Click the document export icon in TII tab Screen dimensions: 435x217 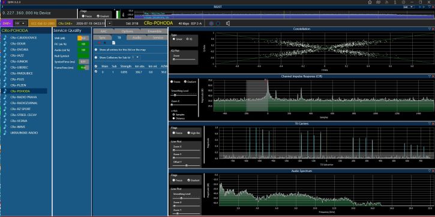[113, 43]
